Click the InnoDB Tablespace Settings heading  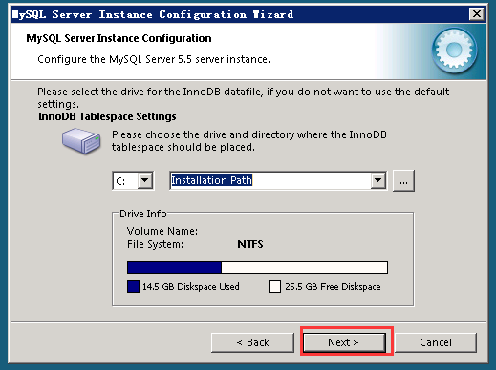[107, 116]
